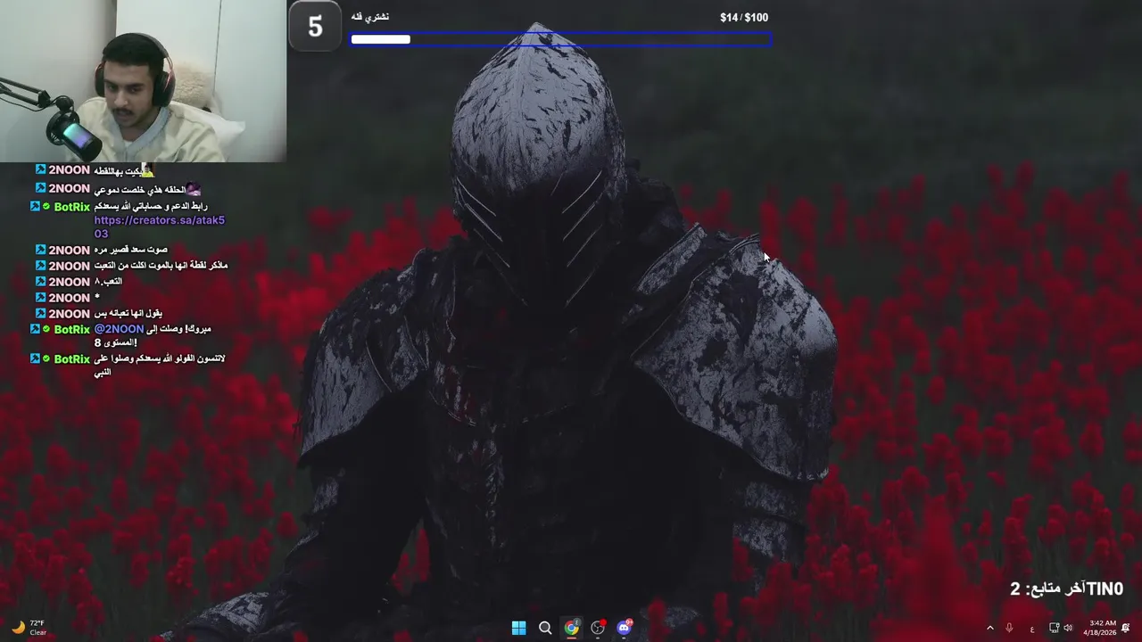The image size is (1142, 642).
Task: Open network settings tray icon
Action: (x=1054, y=629)
